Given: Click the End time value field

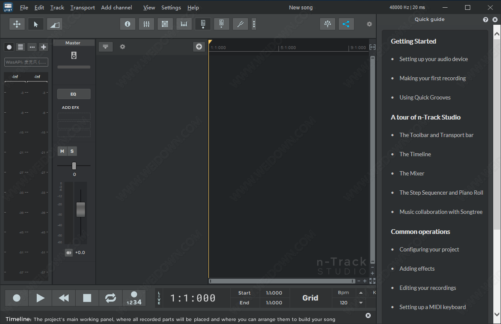Looking at the screenshot, I should coord(274,303).
